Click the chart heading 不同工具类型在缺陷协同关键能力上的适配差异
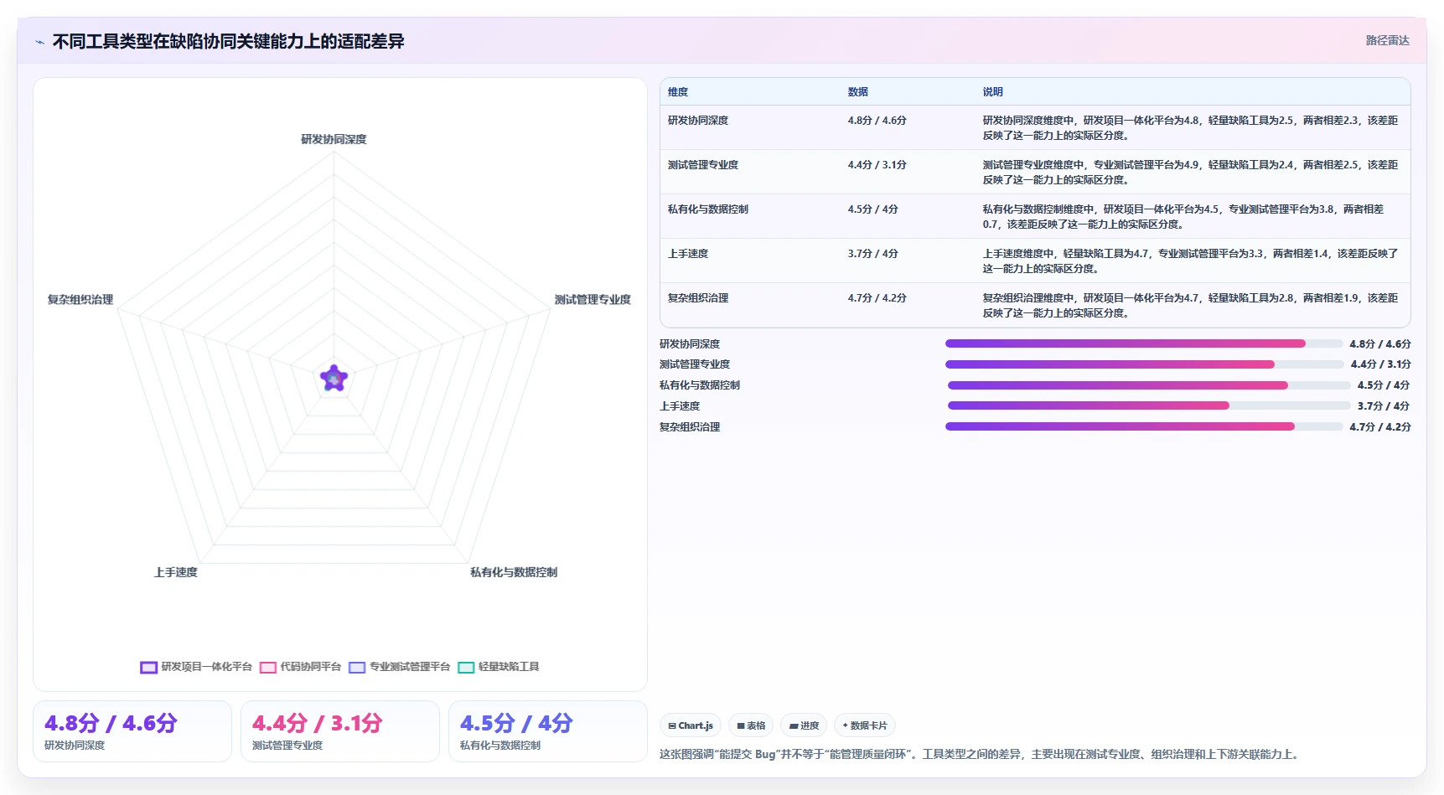The height and width of the screenshot is (795, 1444). tap(229, 42)
